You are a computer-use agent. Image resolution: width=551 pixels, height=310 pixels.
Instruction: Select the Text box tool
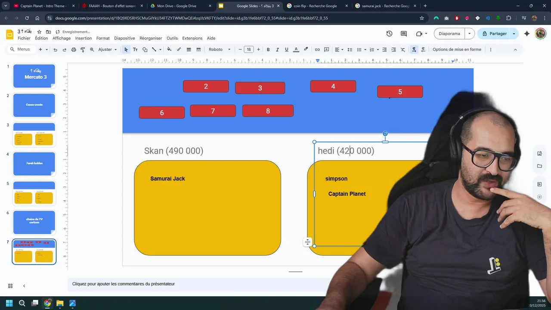coord(135,50)
